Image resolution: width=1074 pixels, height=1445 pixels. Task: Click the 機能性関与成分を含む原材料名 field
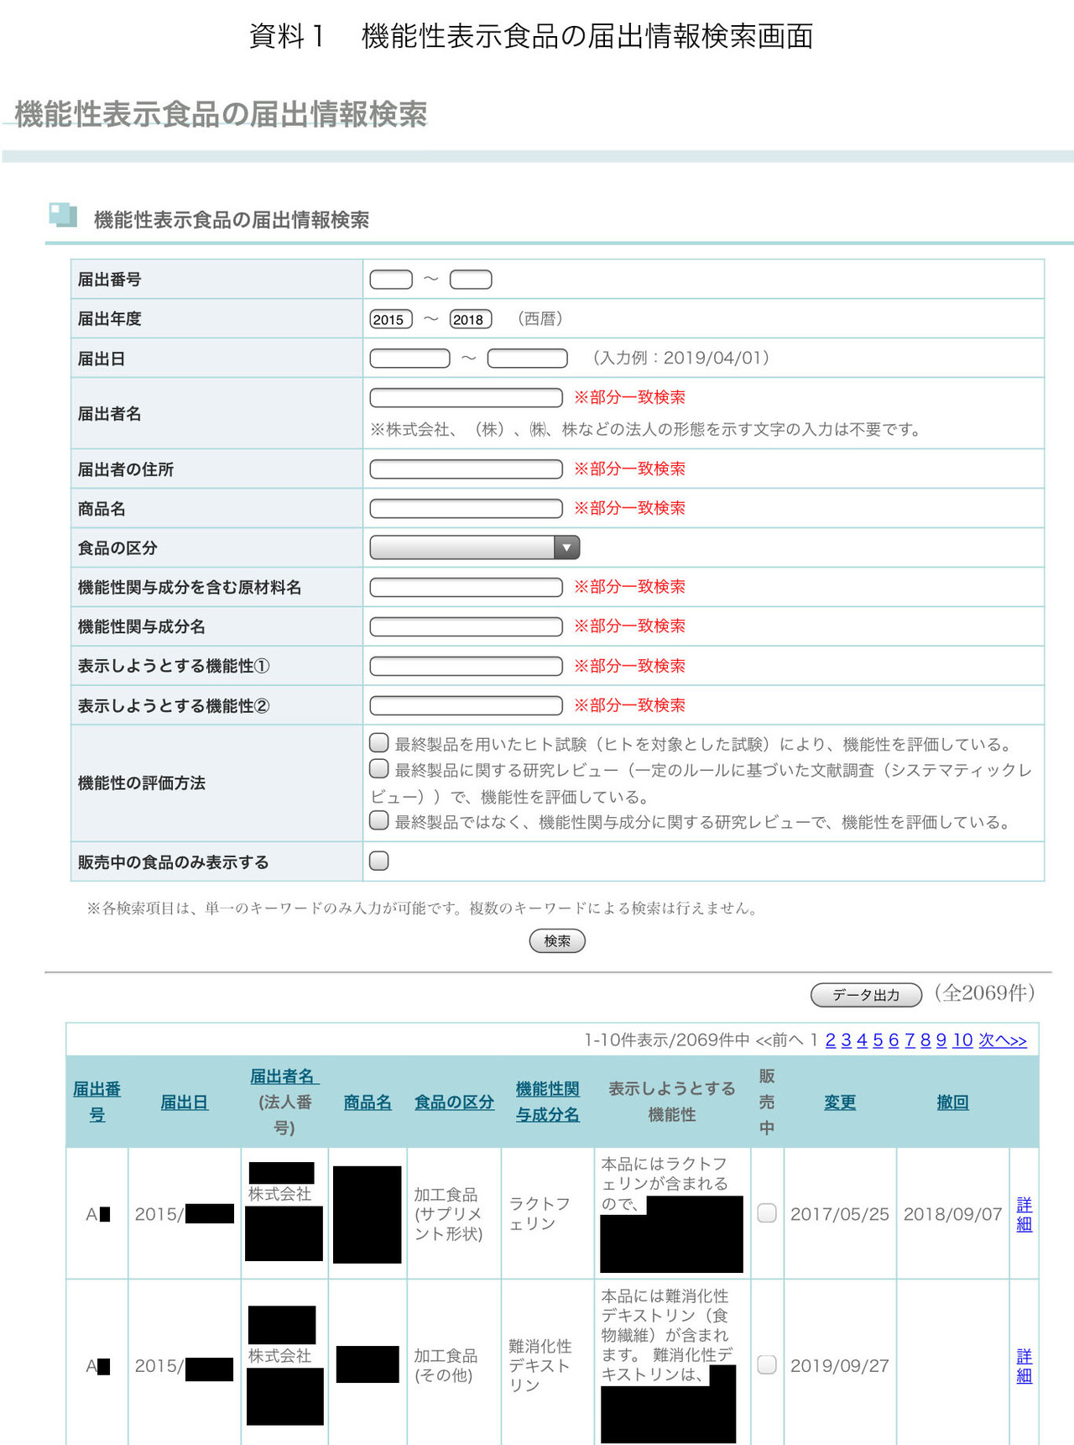(467, 587)
